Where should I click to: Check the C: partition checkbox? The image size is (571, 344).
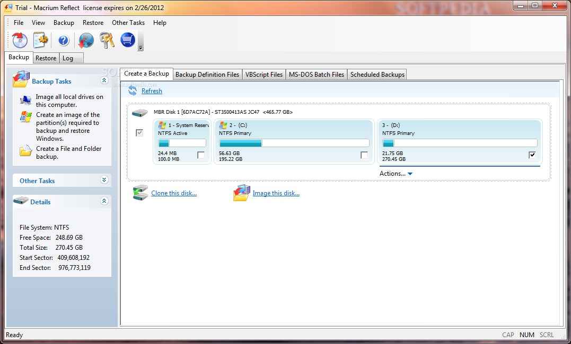pos(364,155)
